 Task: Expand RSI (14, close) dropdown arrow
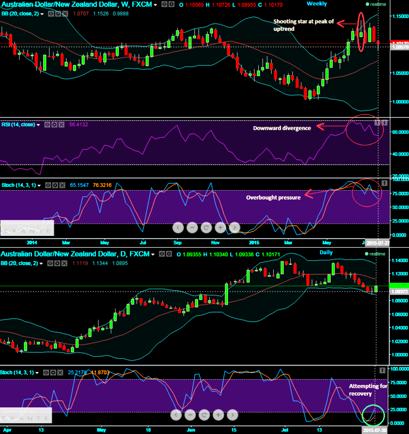[x=38, y=125]
